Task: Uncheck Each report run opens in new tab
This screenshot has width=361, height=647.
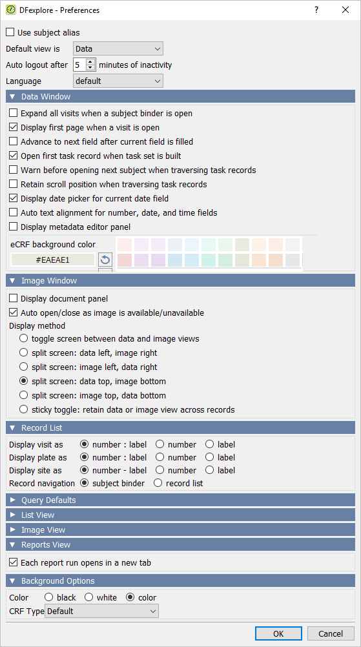Action: pyautogui.click(x=14, y=562)
